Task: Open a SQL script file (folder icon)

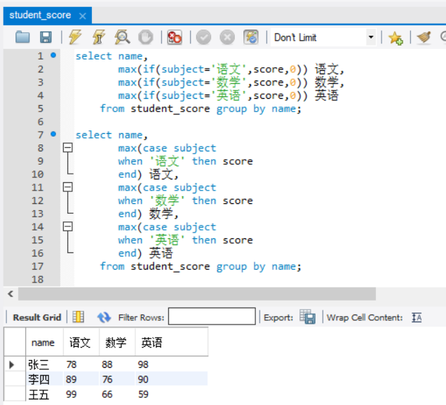Action: 22,37
